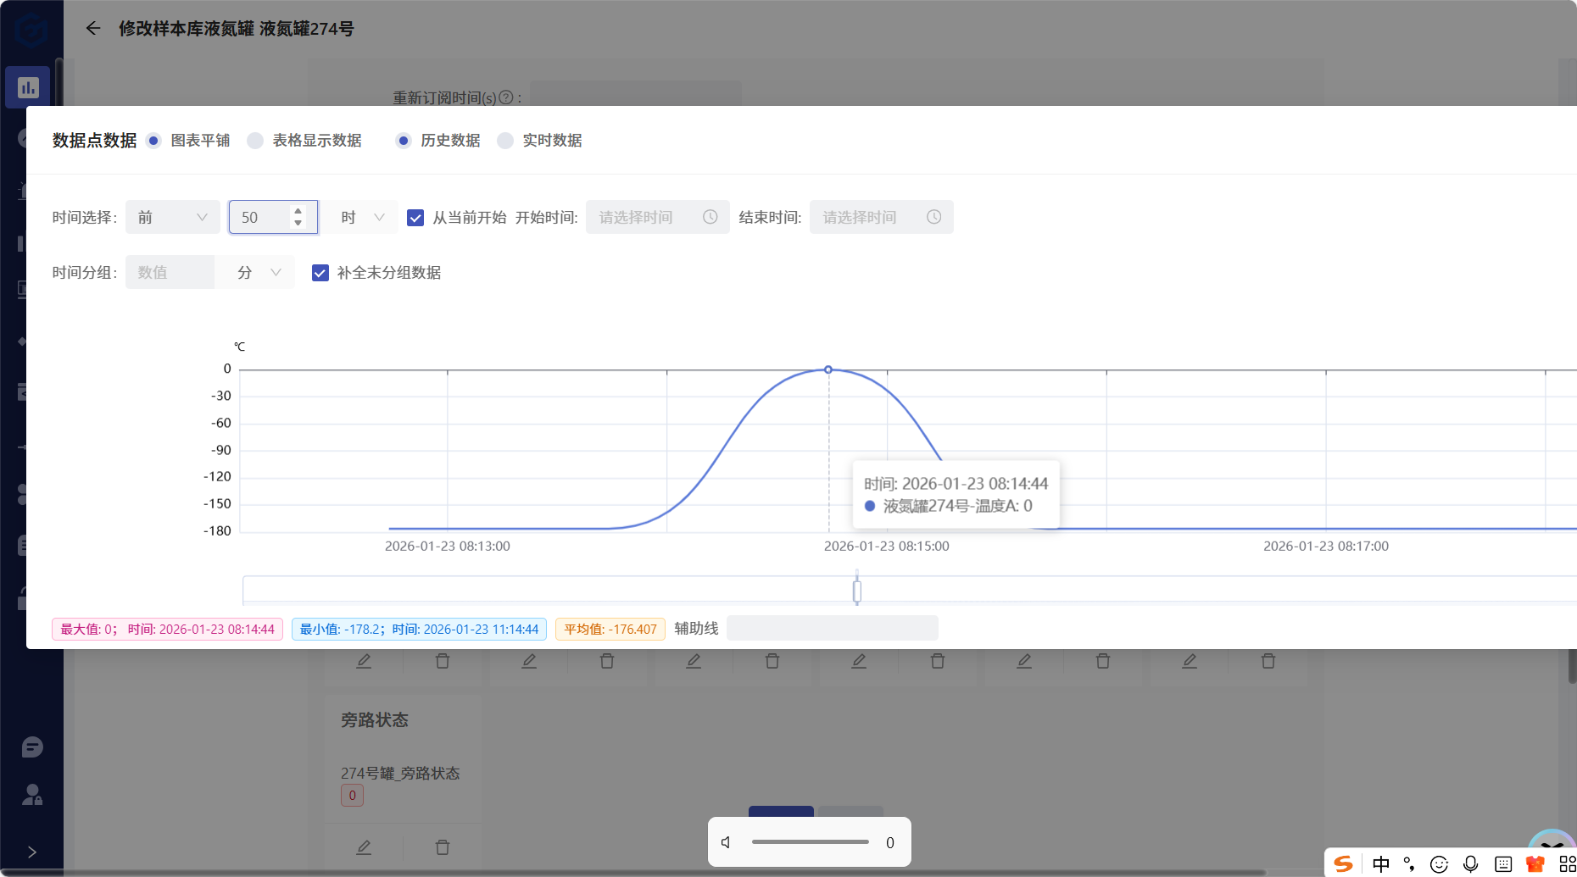Expand the sidebar with chevron arrow
1577x877 pixels.
coord(32,852)
